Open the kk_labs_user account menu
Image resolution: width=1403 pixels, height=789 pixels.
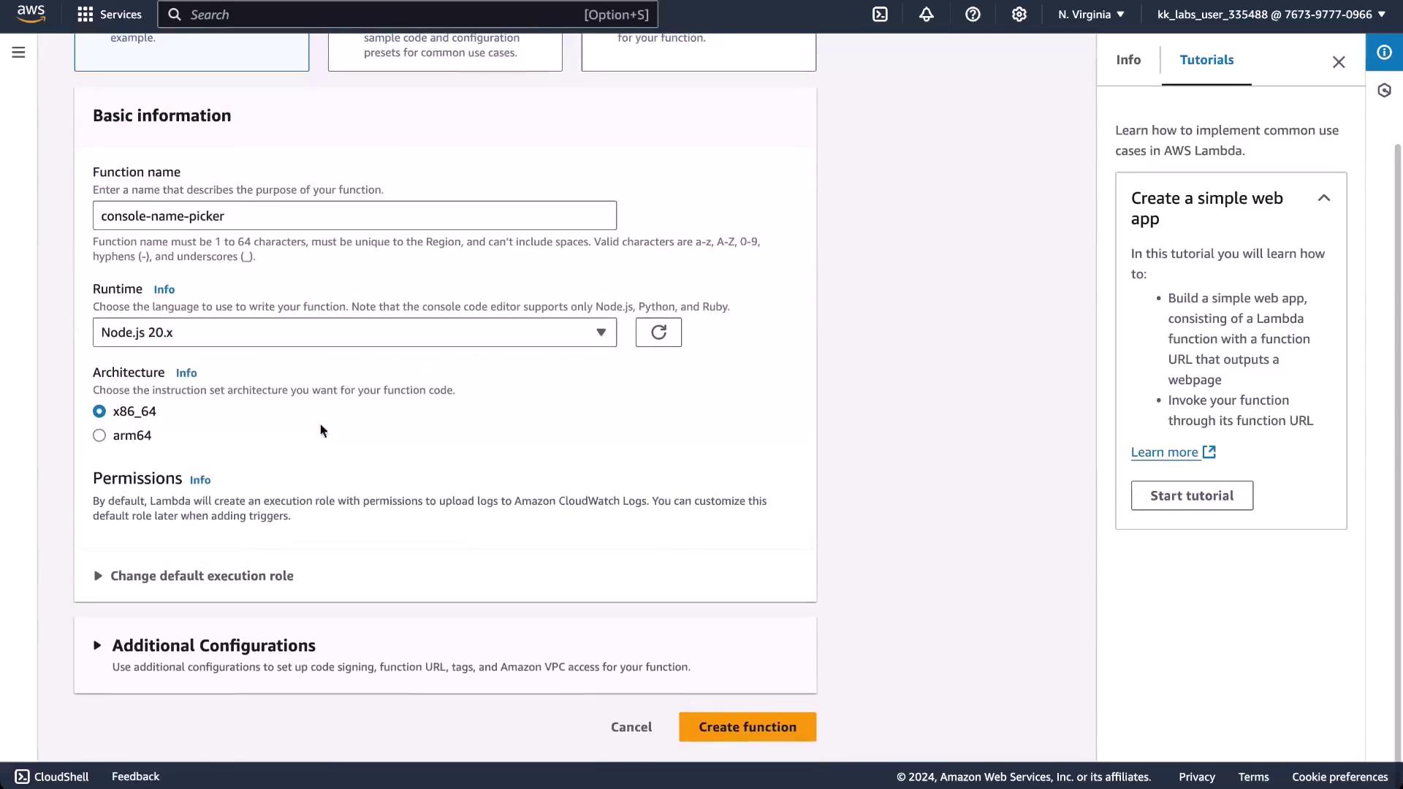[1271, 15]
